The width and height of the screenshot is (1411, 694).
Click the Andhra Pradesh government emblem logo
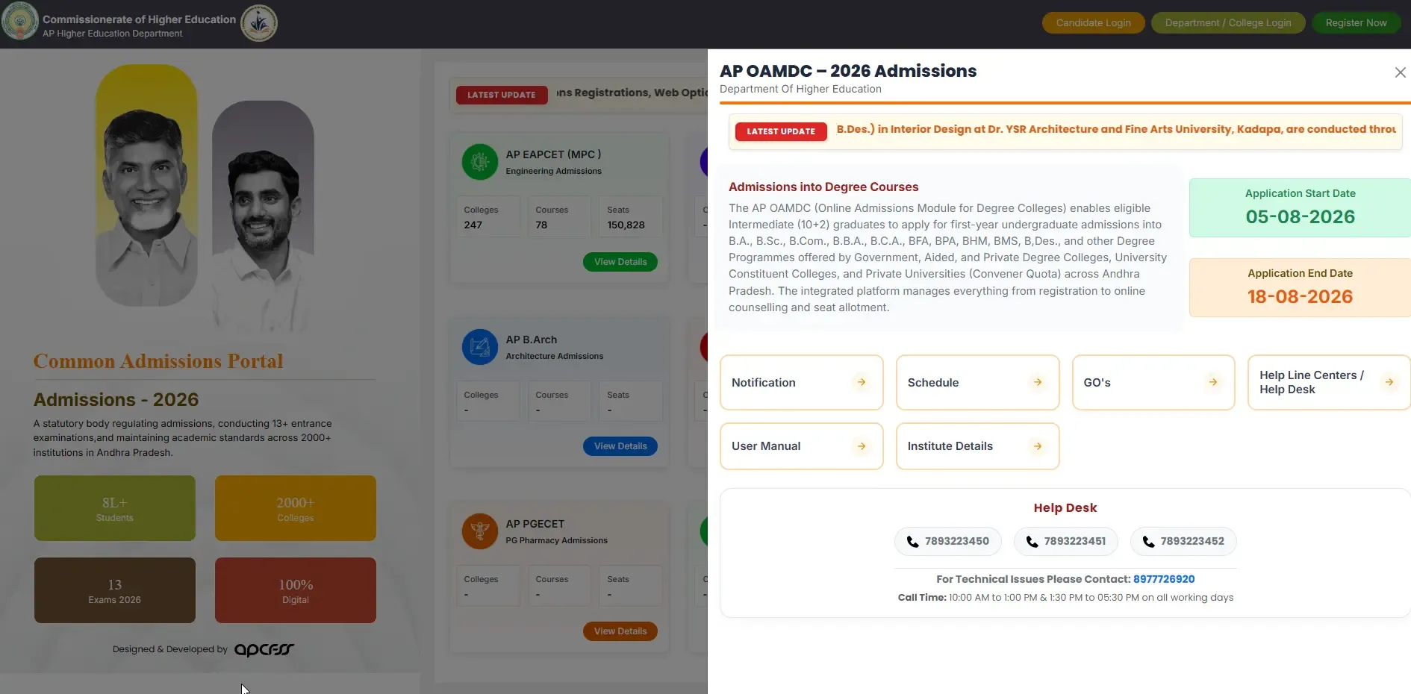pyautogui.click(x=20, y=21)
